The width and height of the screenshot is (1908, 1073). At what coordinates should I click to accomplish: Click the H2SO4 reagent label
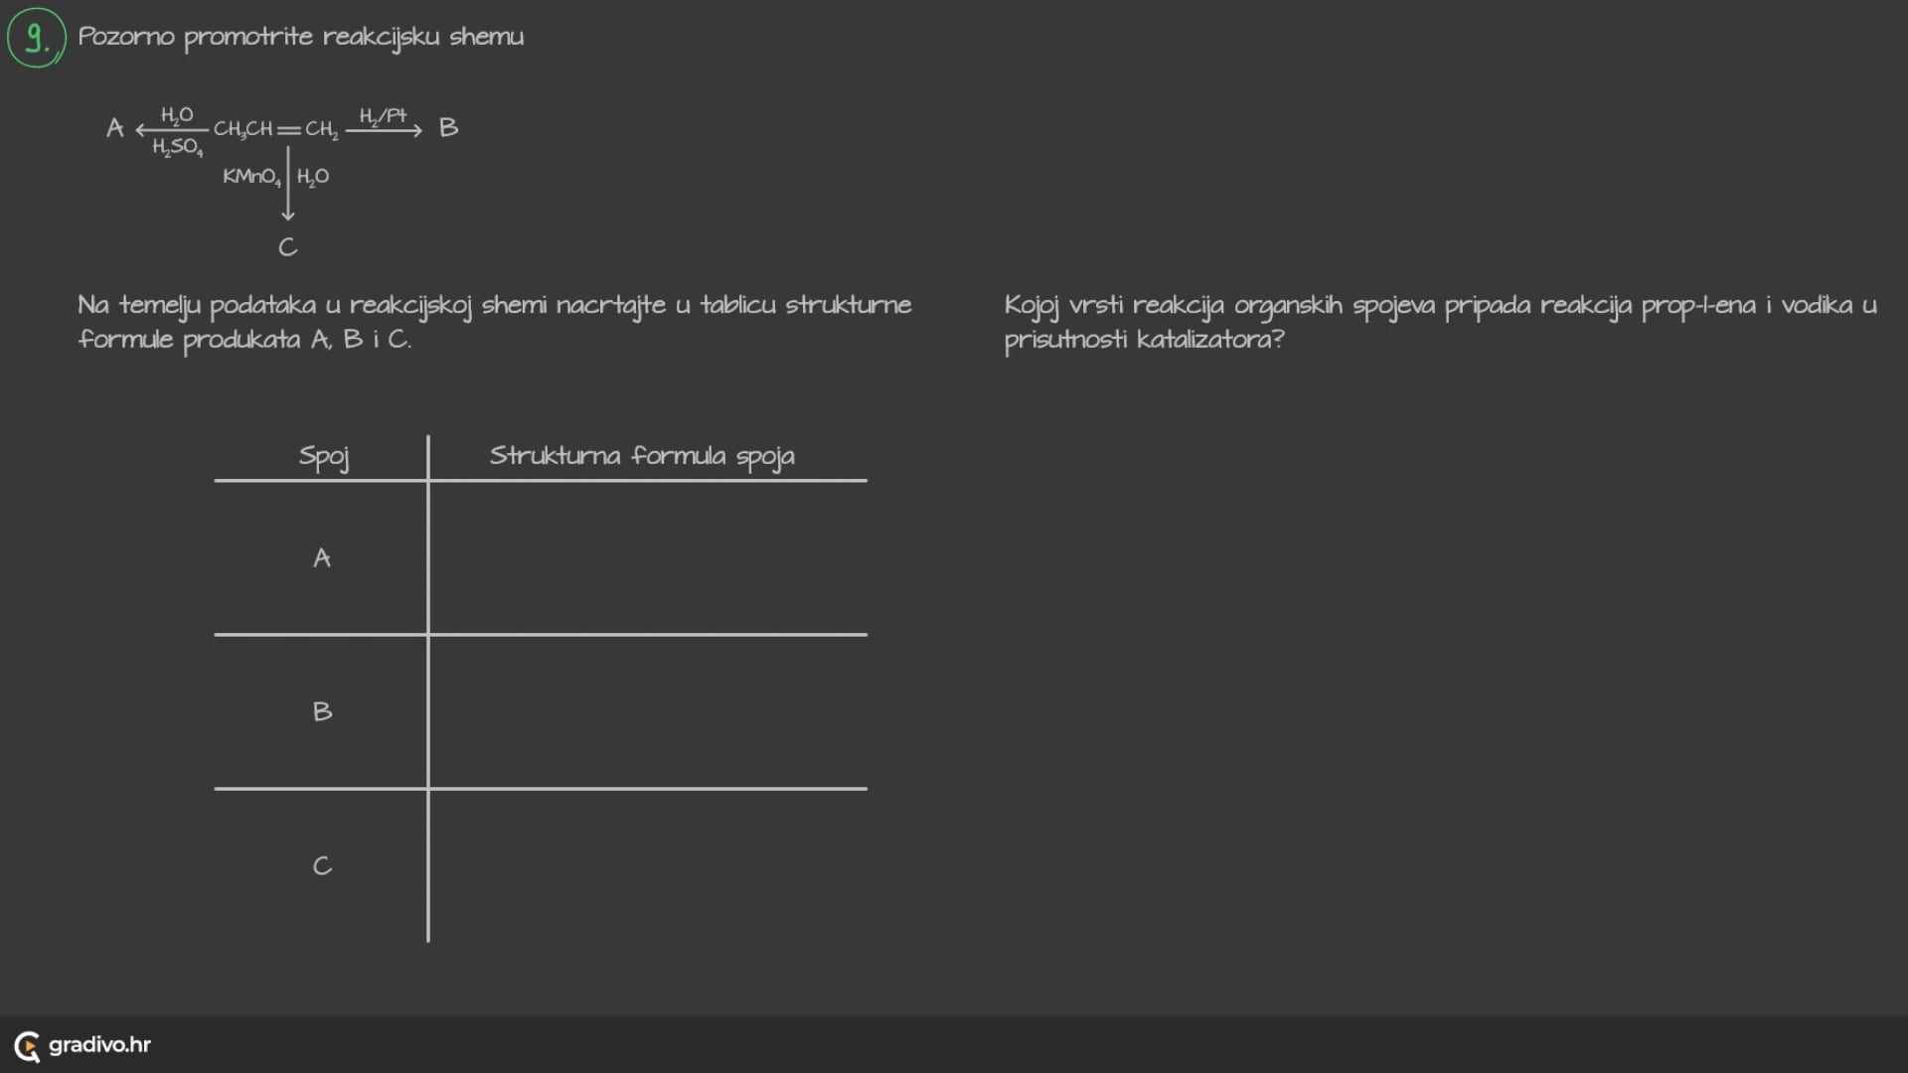[x=177, y=148]
